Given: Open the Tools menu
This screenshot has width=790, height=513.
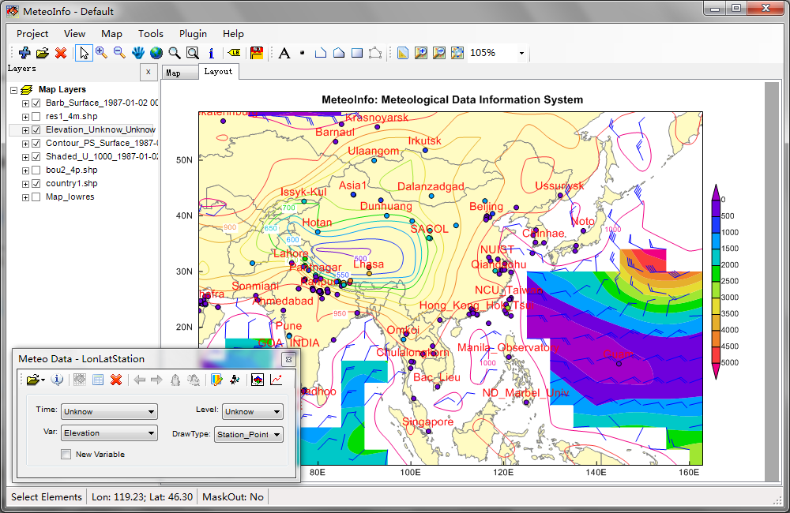Looking at the screenshot, I should [150, 33].
